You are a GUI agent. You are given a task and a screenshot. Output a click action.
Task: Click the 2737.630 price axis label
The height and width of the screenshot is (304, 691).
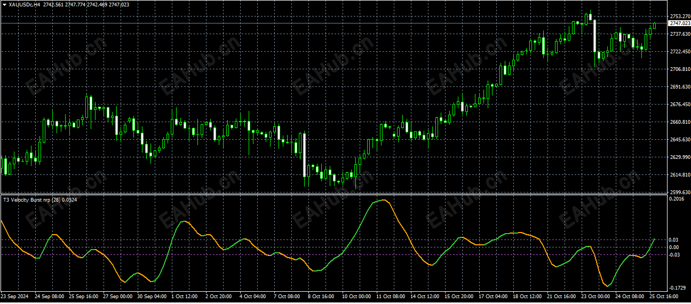(679, 34)
